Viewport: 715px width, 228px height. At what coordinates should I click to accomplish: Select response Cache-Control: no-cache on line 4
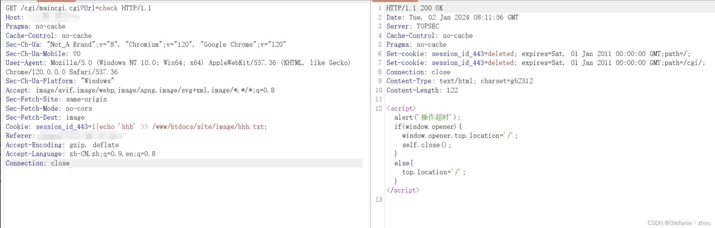tap(429, 36)
